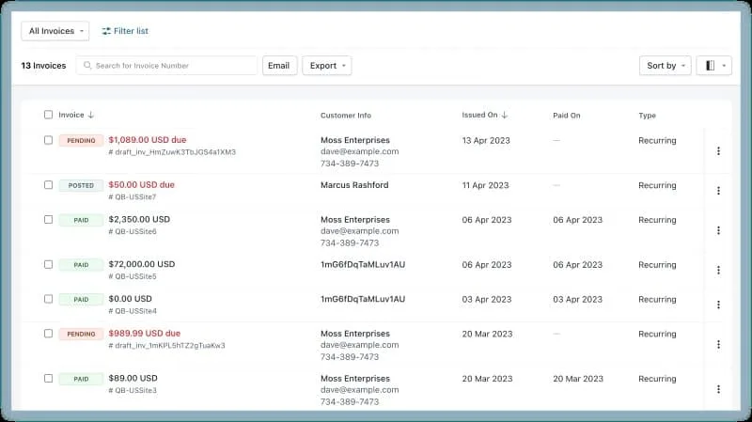Open three-dot menu for $0.00 invoice

[x=718, y=305]
